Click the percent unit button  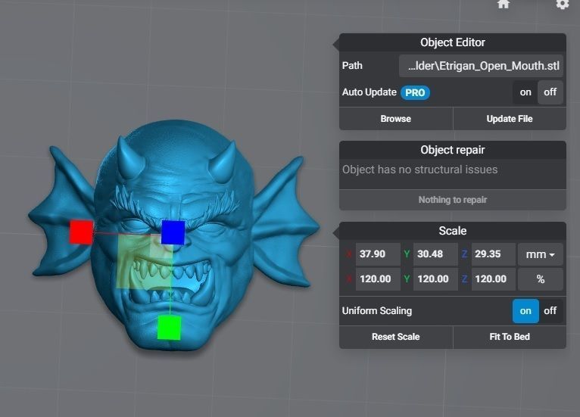coord(540,279)
